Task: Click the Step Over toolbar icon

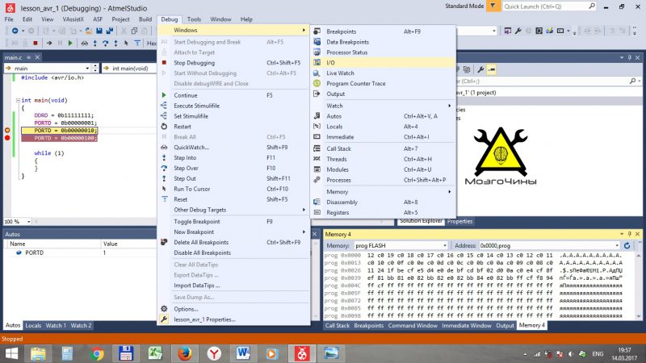Action: point(106,43)
